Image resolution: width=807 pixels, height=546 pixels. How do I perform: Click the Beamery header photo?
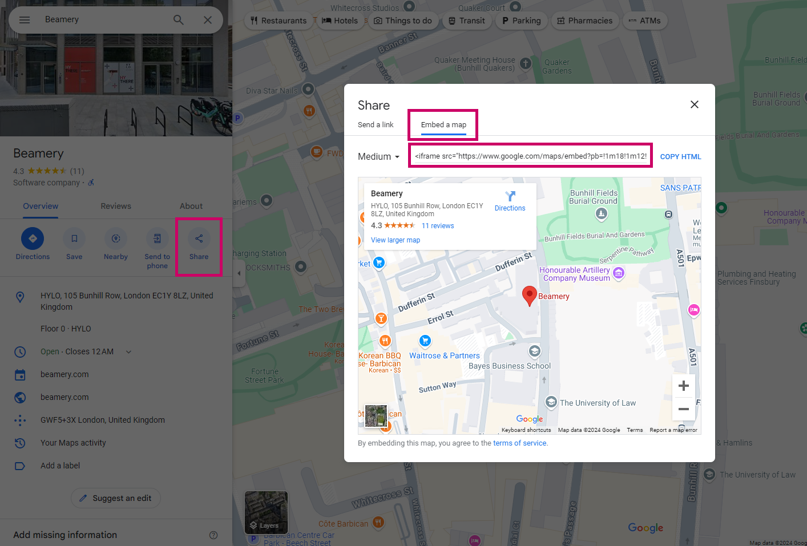(x=116, y=84)
